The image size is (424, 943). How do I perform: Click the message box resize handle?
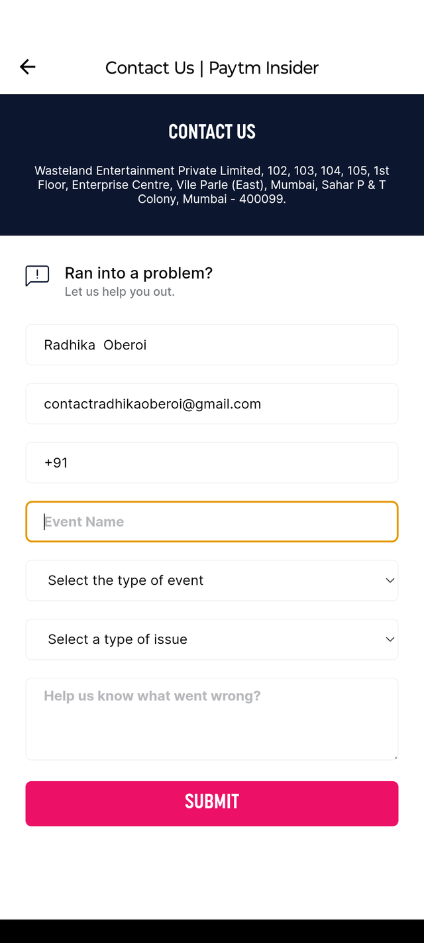[x=396, y=757]
